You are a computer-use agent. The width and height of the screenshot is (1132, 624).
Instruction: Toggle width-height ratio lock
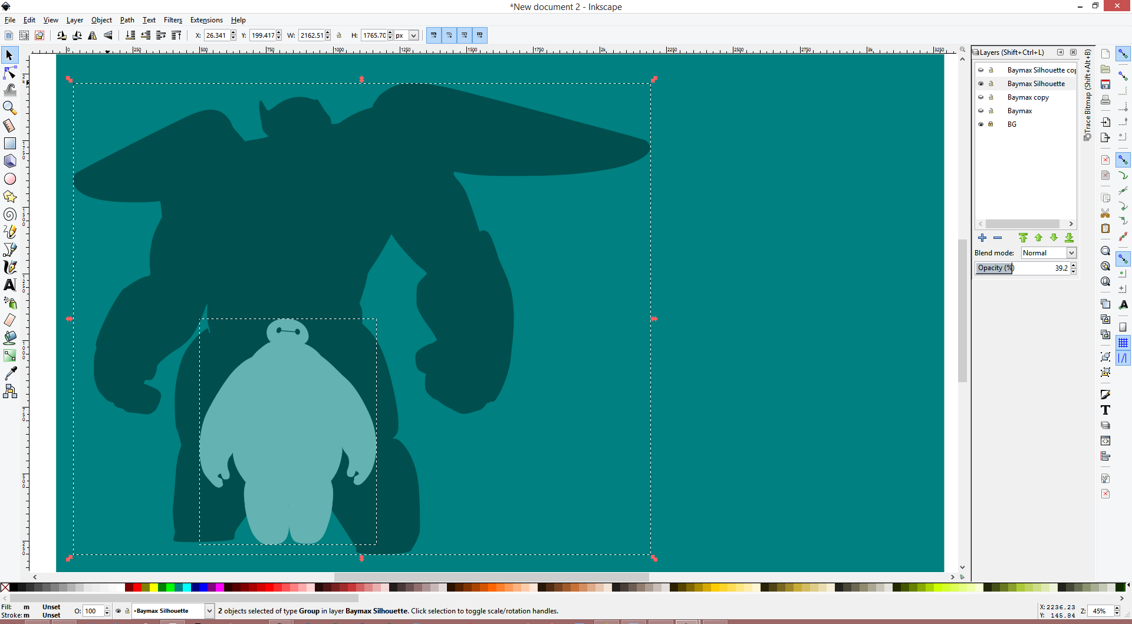(x=339, y=35)
